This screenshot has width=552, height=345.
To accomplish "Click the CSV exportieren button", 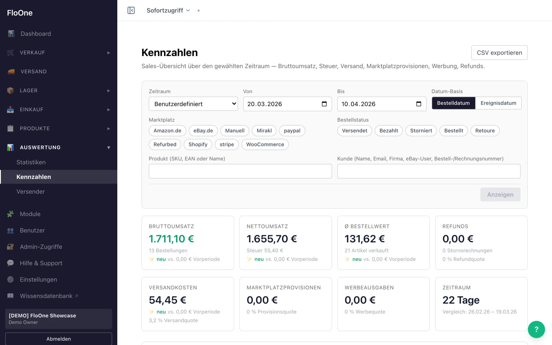I will 499,53.
